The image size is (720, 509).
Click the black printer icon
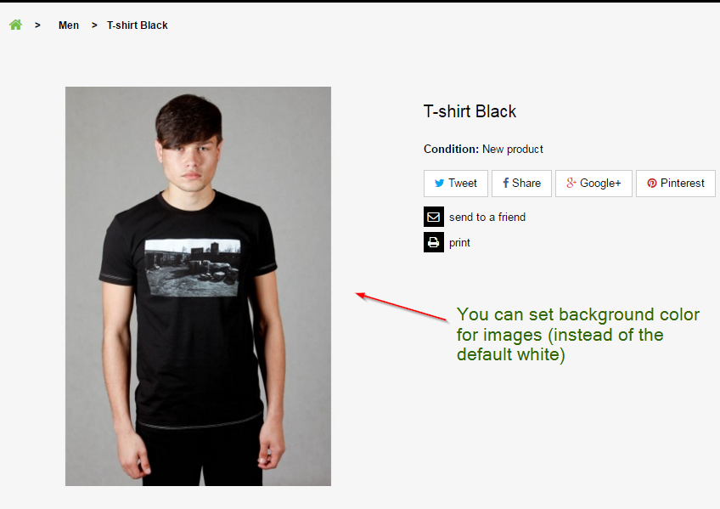433,242
